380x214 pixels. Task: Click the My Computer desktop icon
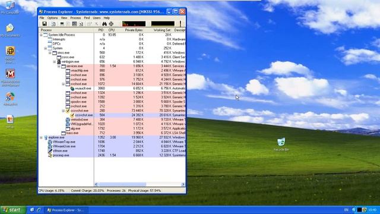pos(9,7)
